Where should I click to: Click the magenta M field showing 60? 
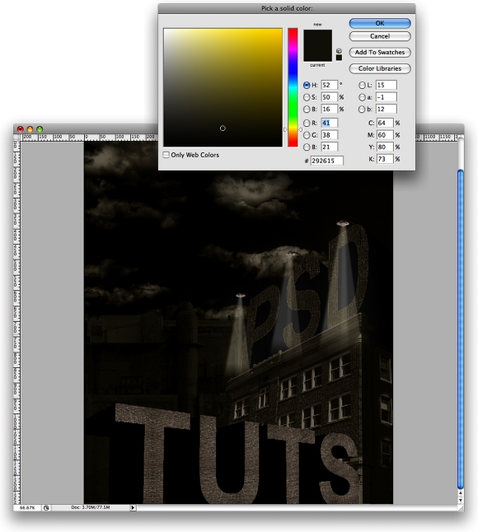(385, 135)
